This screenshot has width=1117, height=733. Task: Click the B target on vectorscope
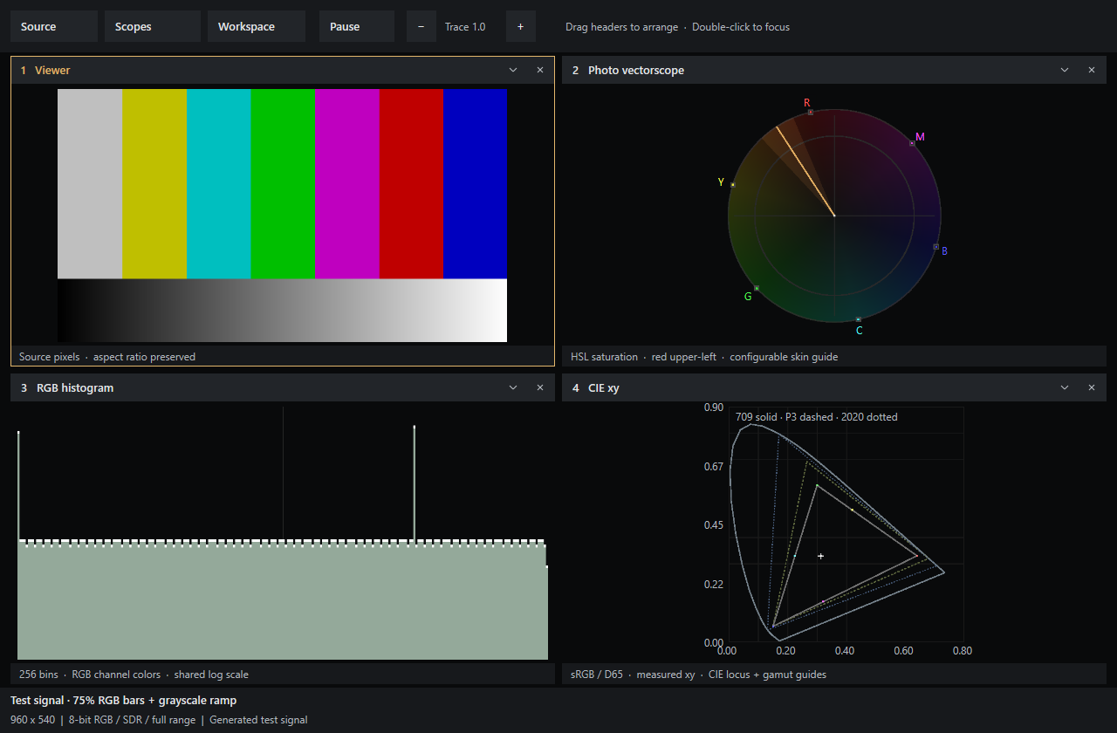click(936, 247)
